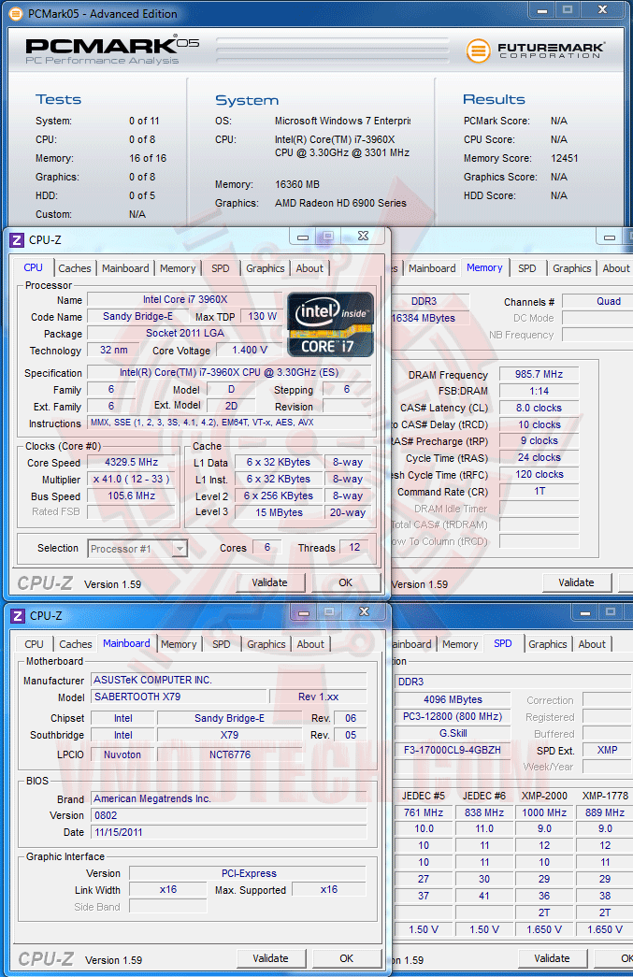The image size is (633, 977).
Task: Open About tab in Memory CPU-Z window
Action: tap(616, 268)
